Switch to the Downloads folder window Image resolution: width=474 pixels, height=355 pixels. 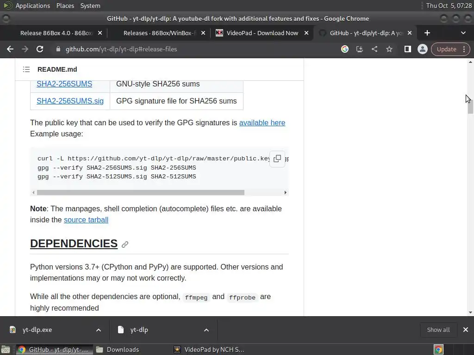117,349
